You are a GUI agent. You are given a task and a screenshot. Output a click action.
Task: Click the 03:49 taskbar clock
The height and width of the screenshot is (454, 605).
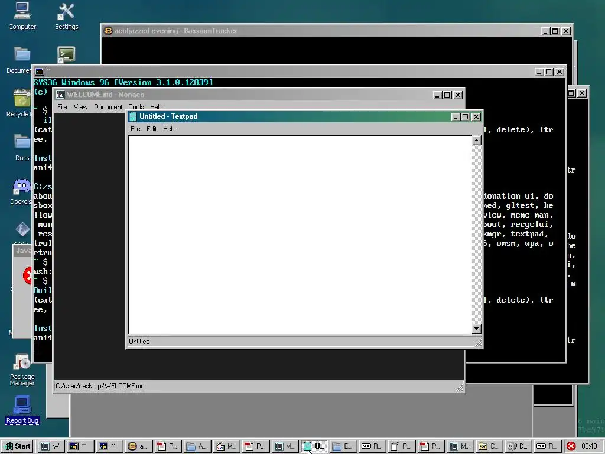(x=589, y=446)
